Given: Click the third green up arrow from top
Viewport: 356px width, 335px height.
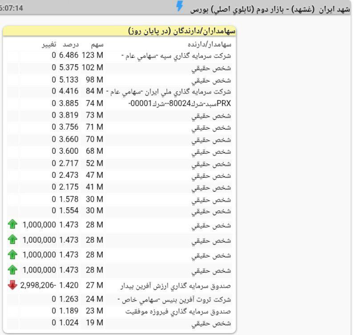Looking at the screenshot, I should pyautogui.click(x=12, y=255).
